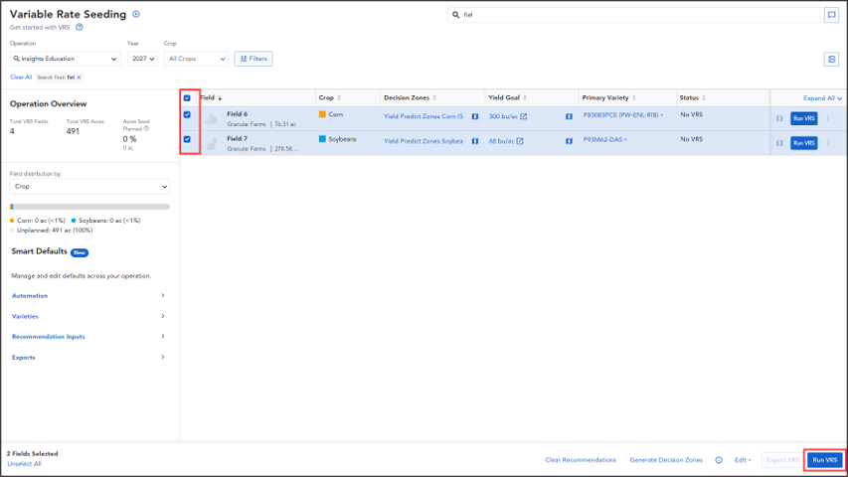Viewport: 848px width, 477px height.
Task: Click into the search box containing fiel
Action: [634, 15]
